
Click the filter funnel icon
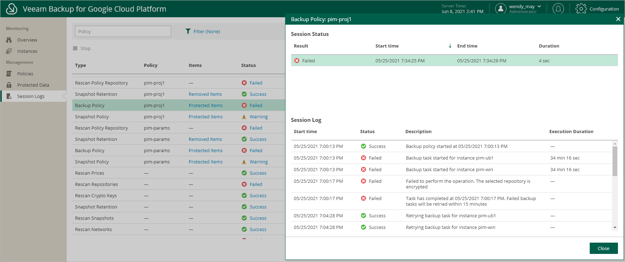pos(188,31)
